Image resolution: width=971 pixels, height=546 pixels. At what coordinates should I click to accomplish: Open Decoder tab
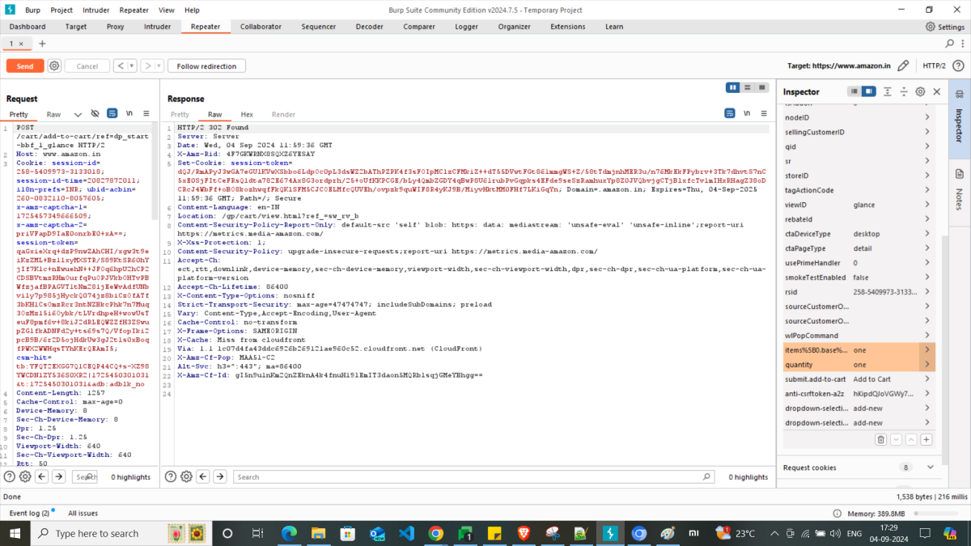click(x=370, y=27)
